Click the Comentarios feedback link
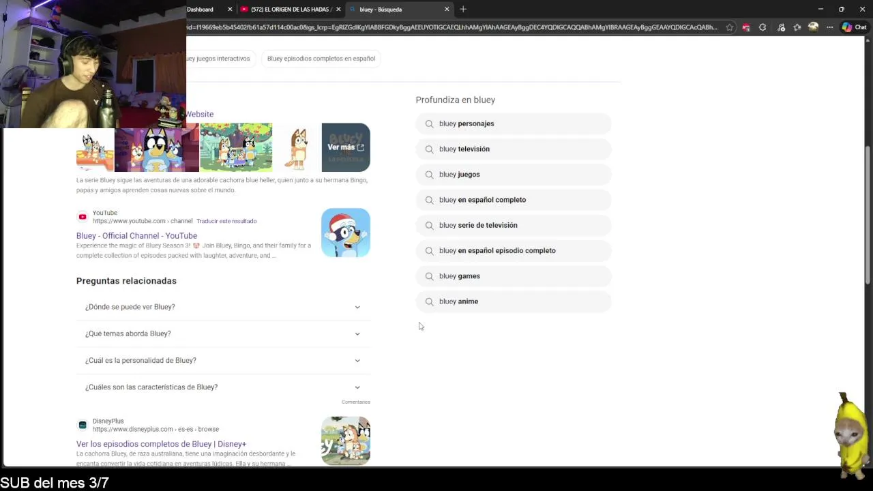 356,402
